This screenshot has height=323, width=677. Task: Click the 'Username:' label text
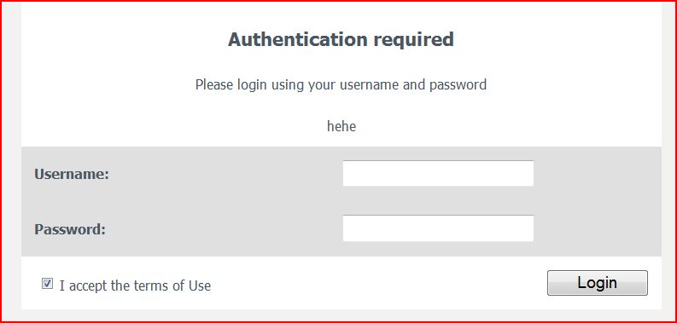tap(72, 175)
